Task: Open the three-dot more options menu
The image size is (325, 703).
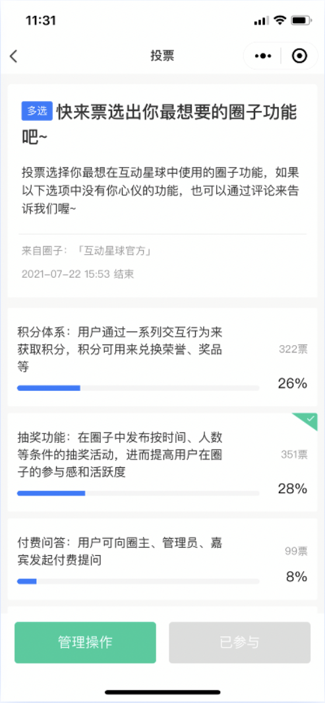Action: (263, 56)
